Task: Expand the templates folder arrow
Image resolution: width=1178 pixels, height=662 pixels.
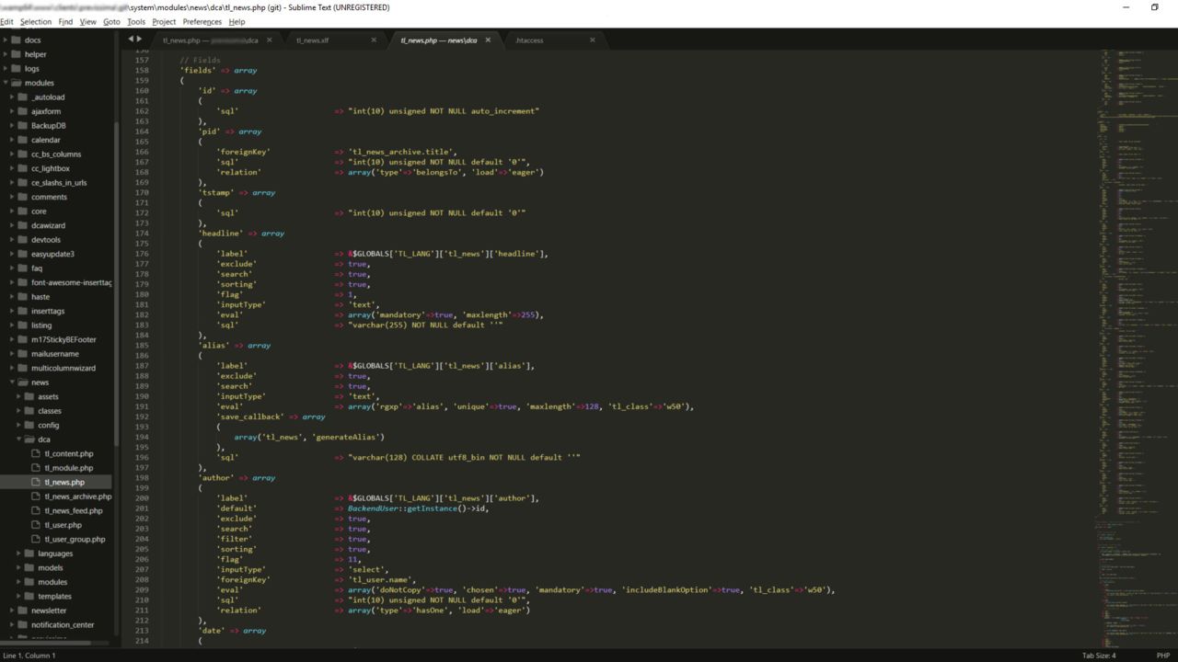Action: coord(18,596)
